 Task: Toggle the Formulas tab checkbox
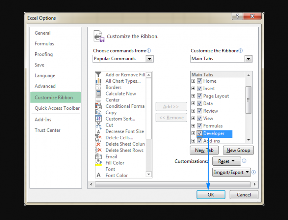(200, 126)
